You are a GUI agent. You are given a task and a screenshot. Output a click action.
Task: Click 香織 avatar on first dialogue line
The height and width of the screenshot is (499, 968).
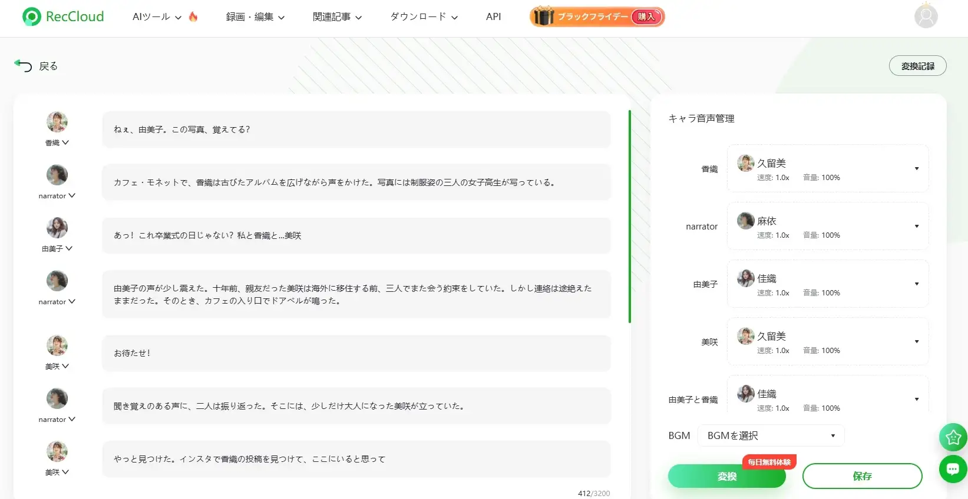(x=57, y=122)
